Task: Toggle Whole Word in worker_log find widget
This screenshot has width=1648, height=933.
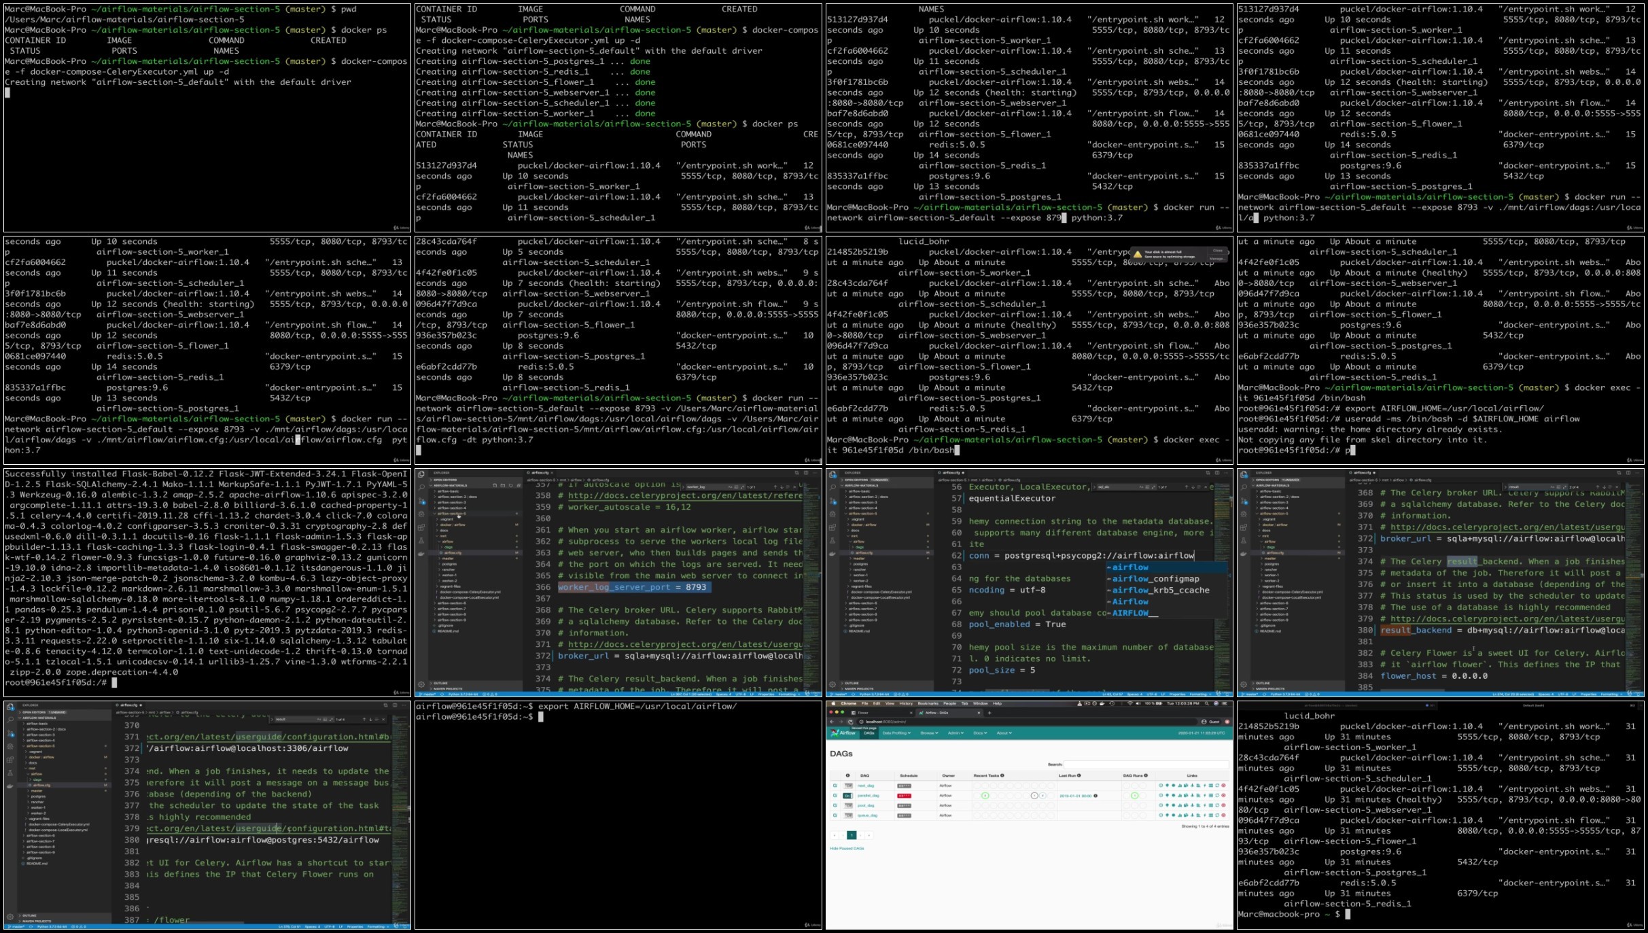Action: tap(736, 487)
